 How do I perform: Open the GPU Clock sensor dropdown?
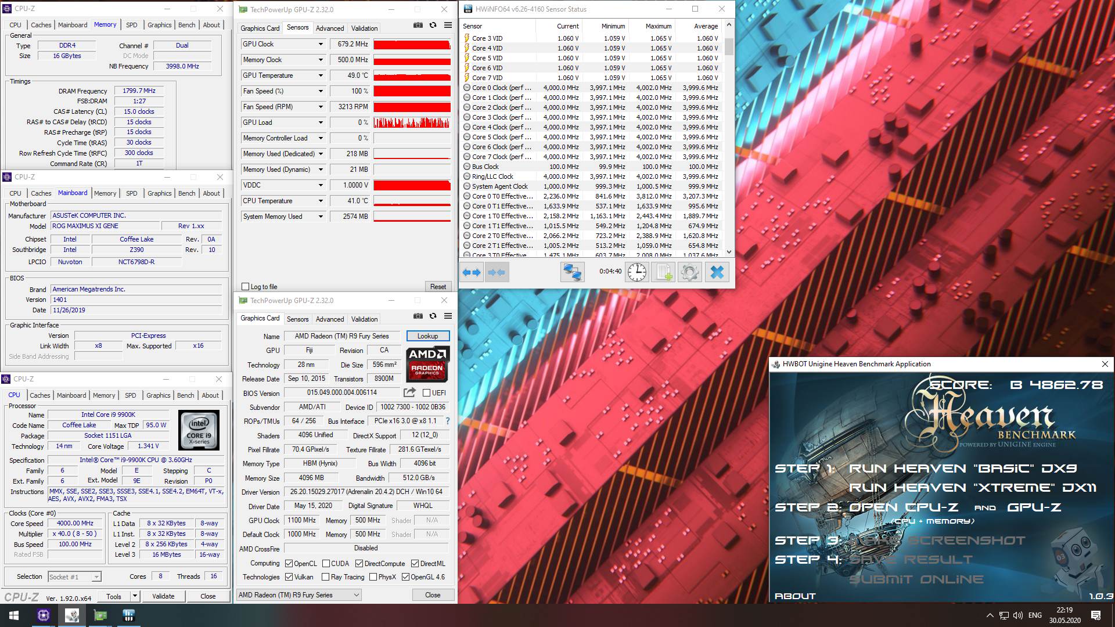[321, 44]
